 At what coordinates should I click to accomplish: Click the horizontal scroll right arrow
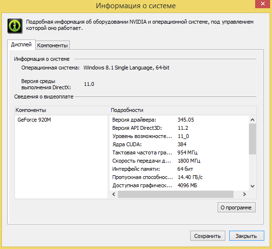pos(245,194)
